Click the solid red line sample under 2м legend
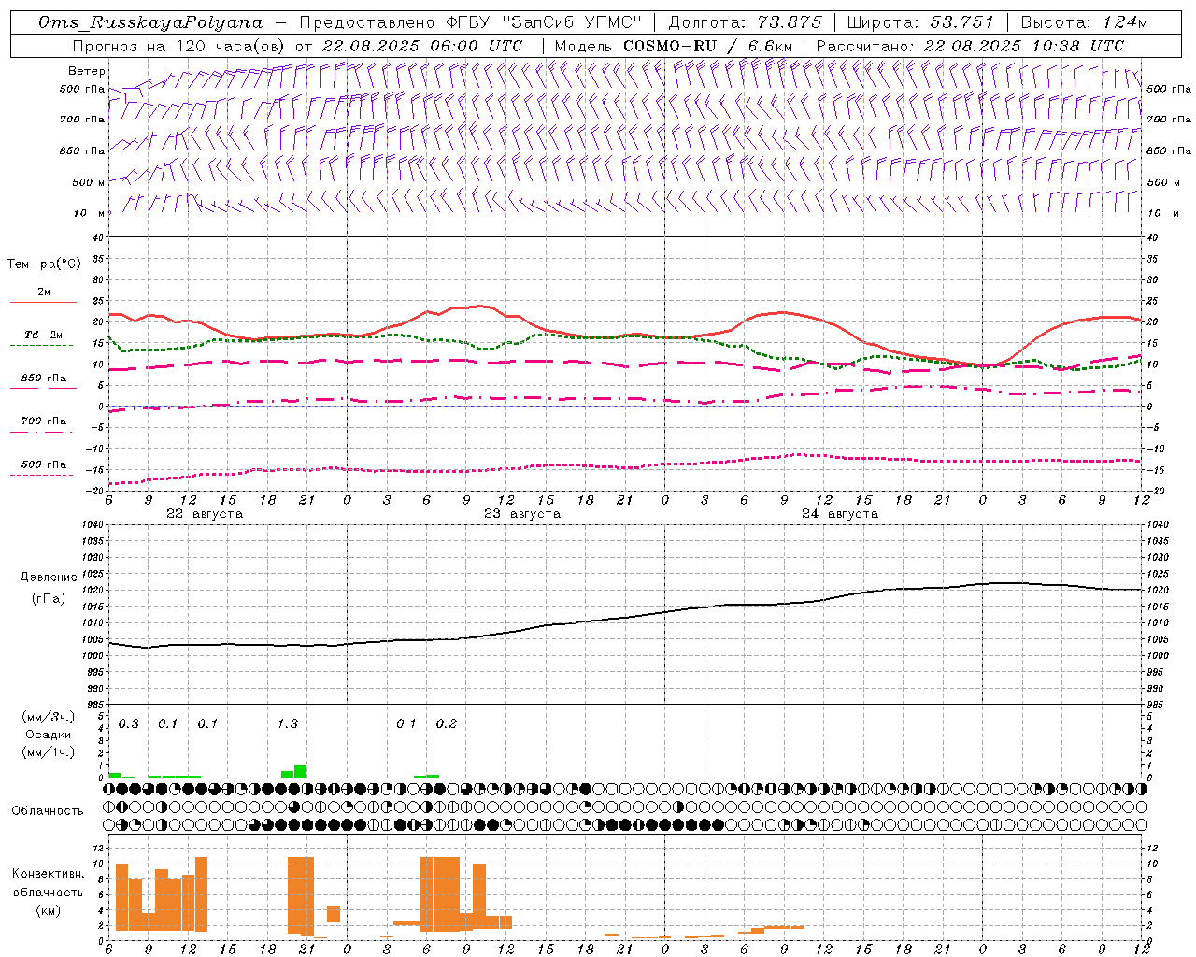This screenshot has height=957, width=1196. (43, 303)
